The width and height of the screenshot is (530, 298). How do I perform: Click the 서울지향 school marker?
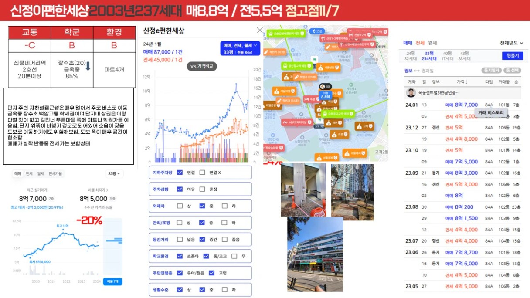(283, 91)
